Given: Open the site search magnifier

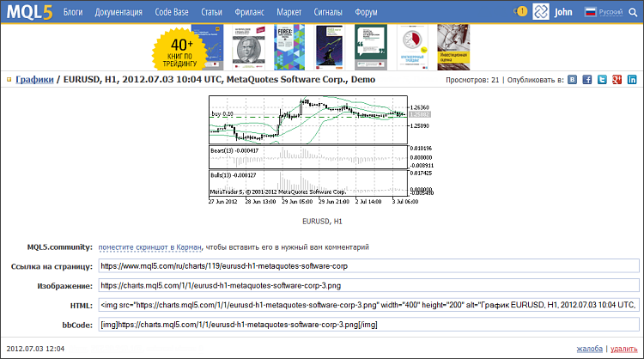Looking at the screenshot, I should tap(633, 13).
